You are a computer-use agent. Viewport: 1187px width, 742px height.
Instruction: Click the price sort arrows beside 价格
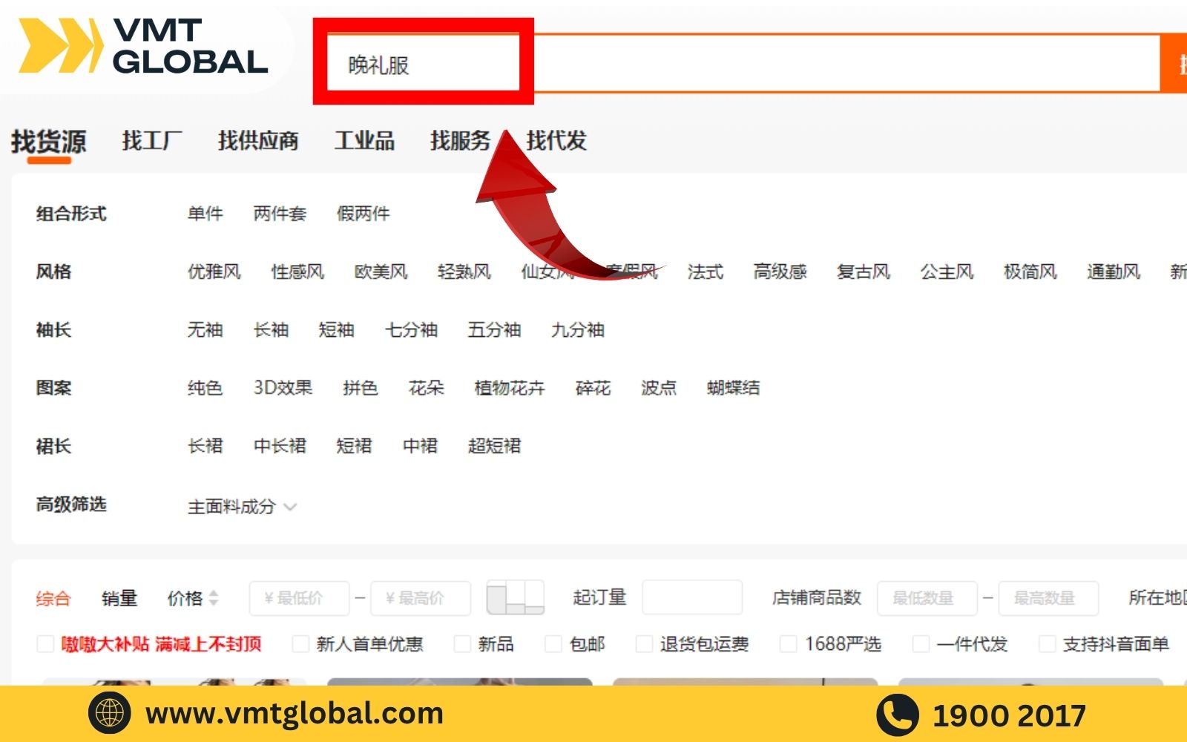pyautogui.click(x=214, y=598)
